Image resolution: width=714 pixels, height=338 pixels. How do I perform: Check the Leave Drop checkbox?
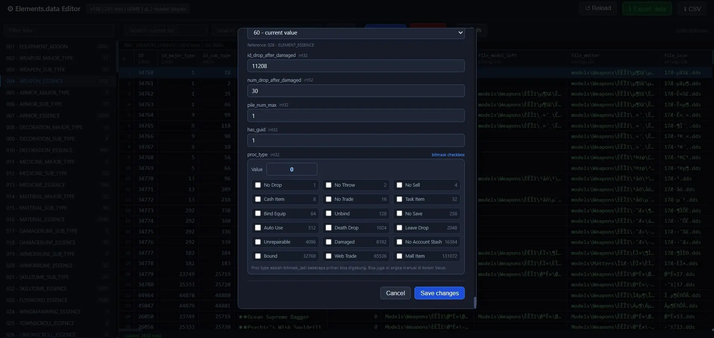tap(399, 228)
